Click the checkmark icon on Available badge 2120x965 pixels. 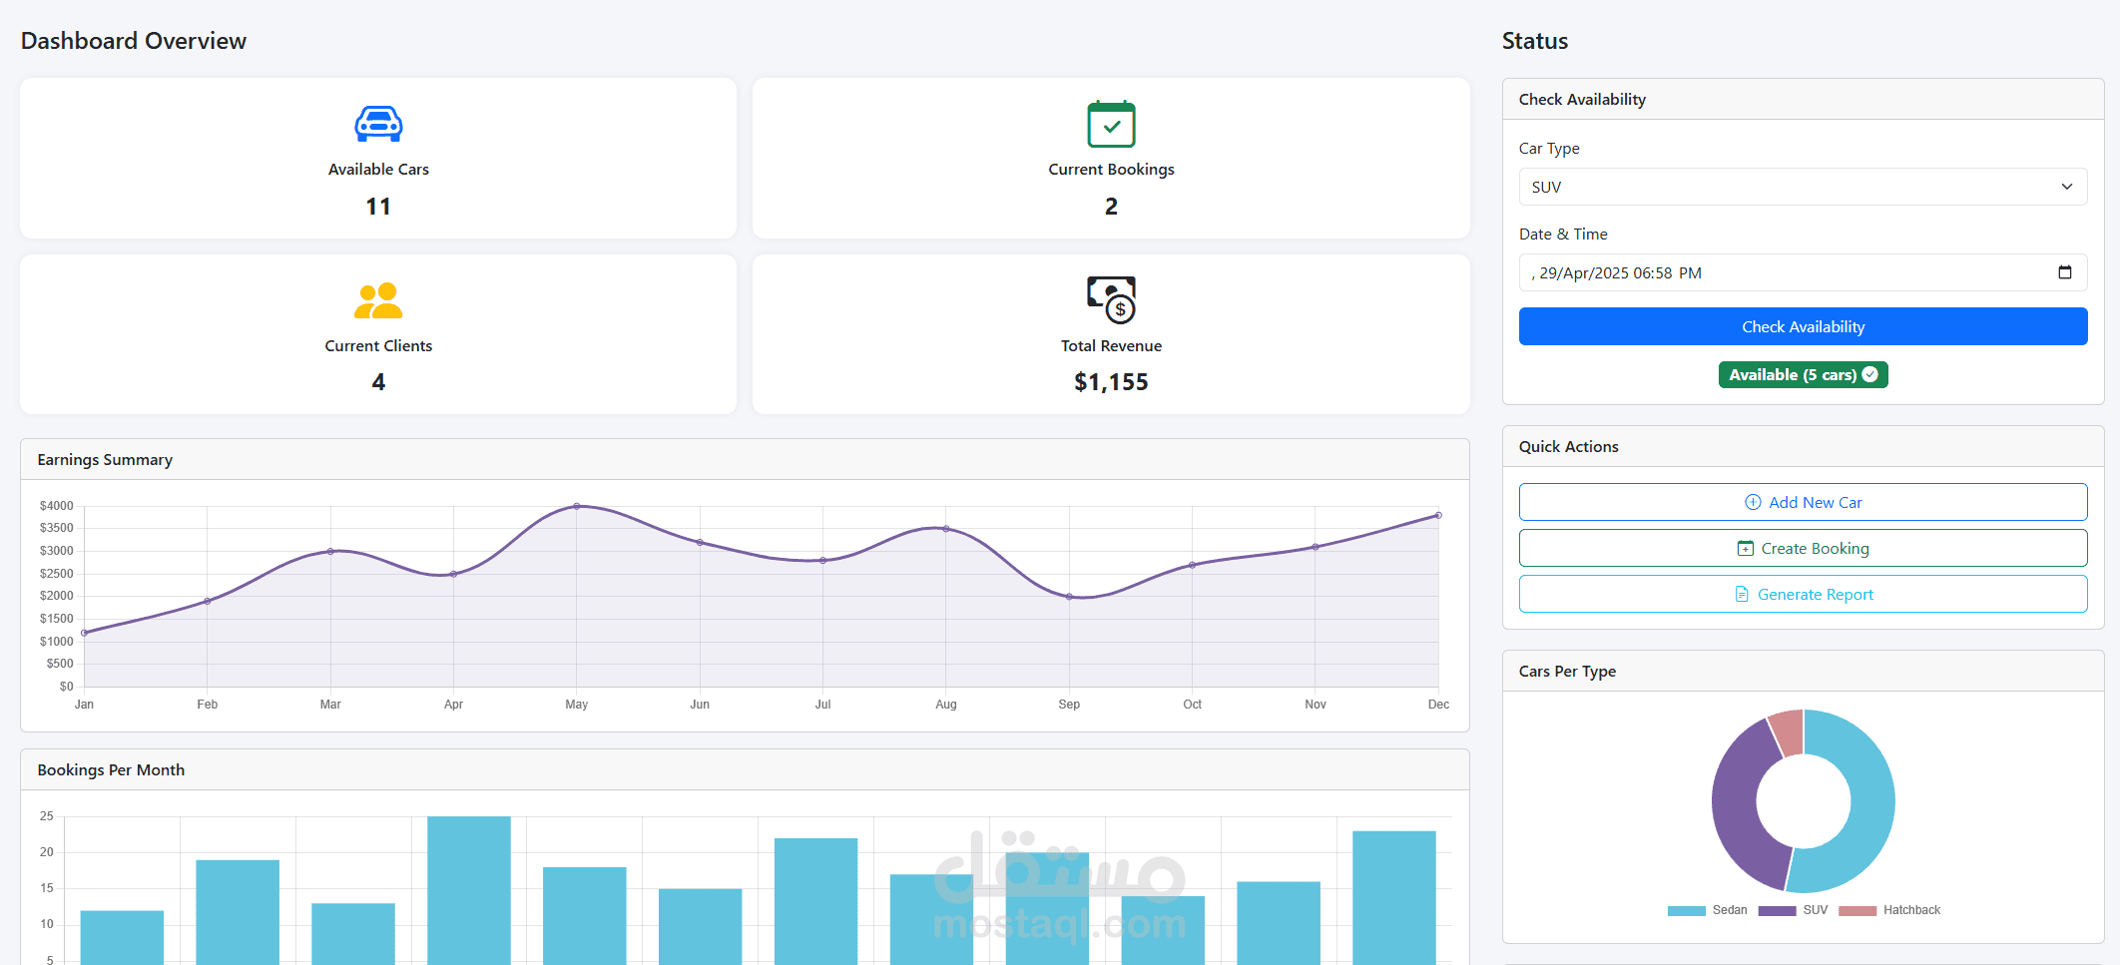click(1870, 374)
